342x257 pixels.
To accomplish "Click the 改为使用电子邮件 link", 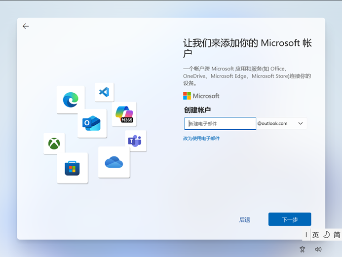I will [x=201, y=139].
